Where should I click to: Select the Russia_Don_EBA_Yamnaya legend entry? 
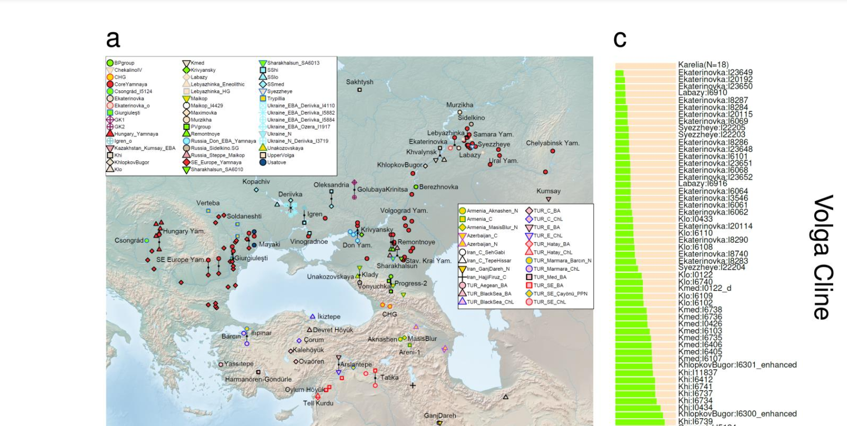point(219,141)
